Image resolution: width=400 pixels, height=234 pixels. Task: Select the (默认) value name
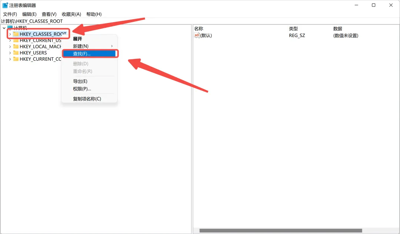[206, 36]
